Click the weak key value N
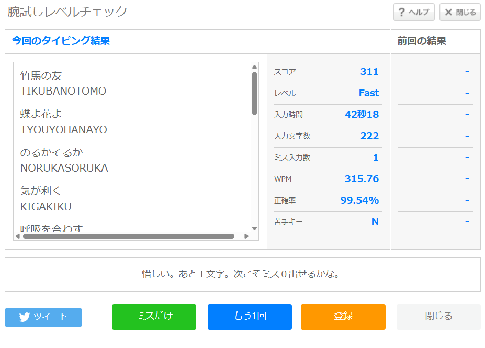485x348 pixels. 375,222
